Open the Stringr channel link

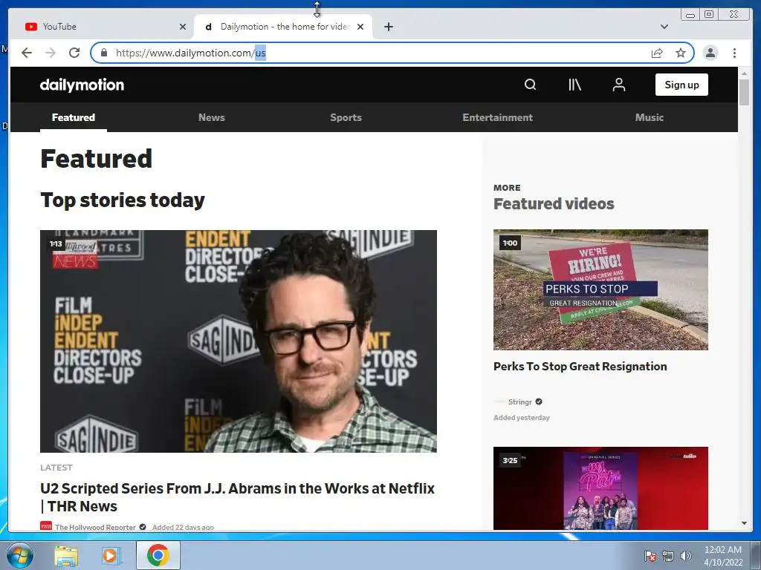click(x=519, y=402)
